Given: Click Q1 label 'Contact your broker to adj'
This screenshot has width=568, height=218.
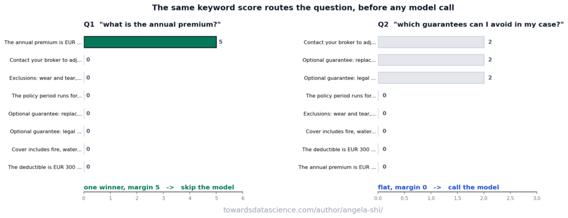Looking at the screenshot, I should (x=45, y=60).
